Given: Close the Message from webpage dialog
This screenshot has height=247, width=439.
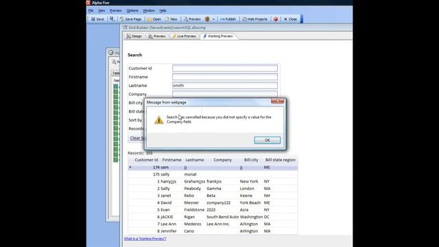Looking at the screenshot, I should coord(277,101).
